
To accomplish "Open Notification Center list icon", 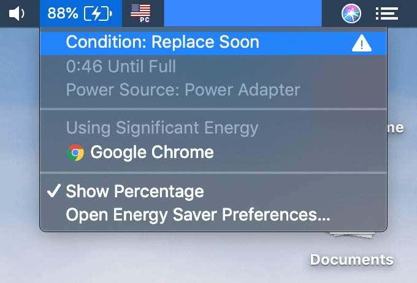I will coord(387,13).
